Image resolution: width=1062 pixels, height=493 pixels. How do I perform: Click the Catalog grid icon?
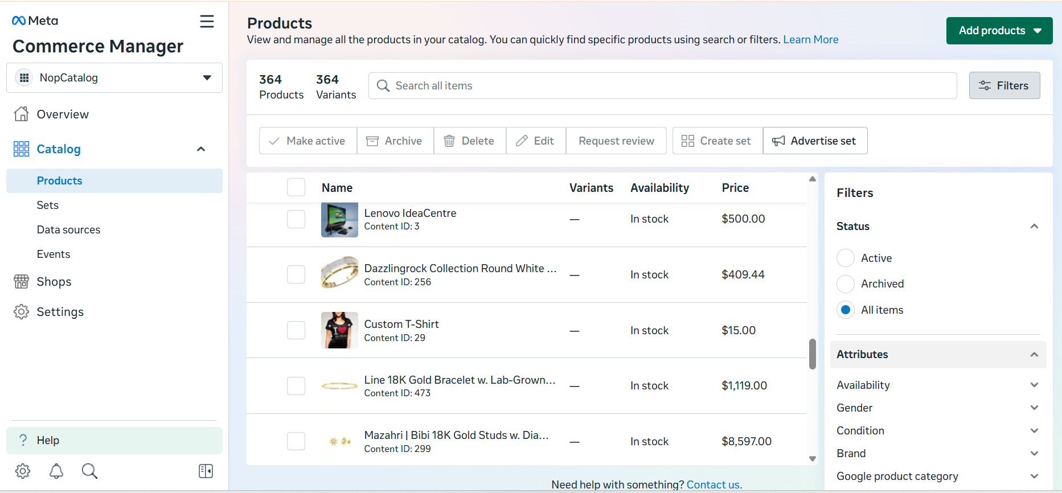(22, 149)
